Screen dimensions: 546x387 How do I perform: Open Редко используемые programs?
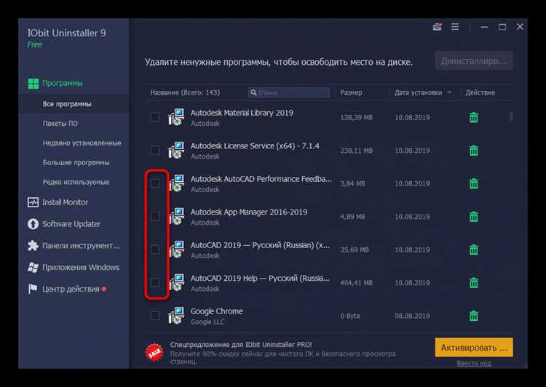coord(76,182)
